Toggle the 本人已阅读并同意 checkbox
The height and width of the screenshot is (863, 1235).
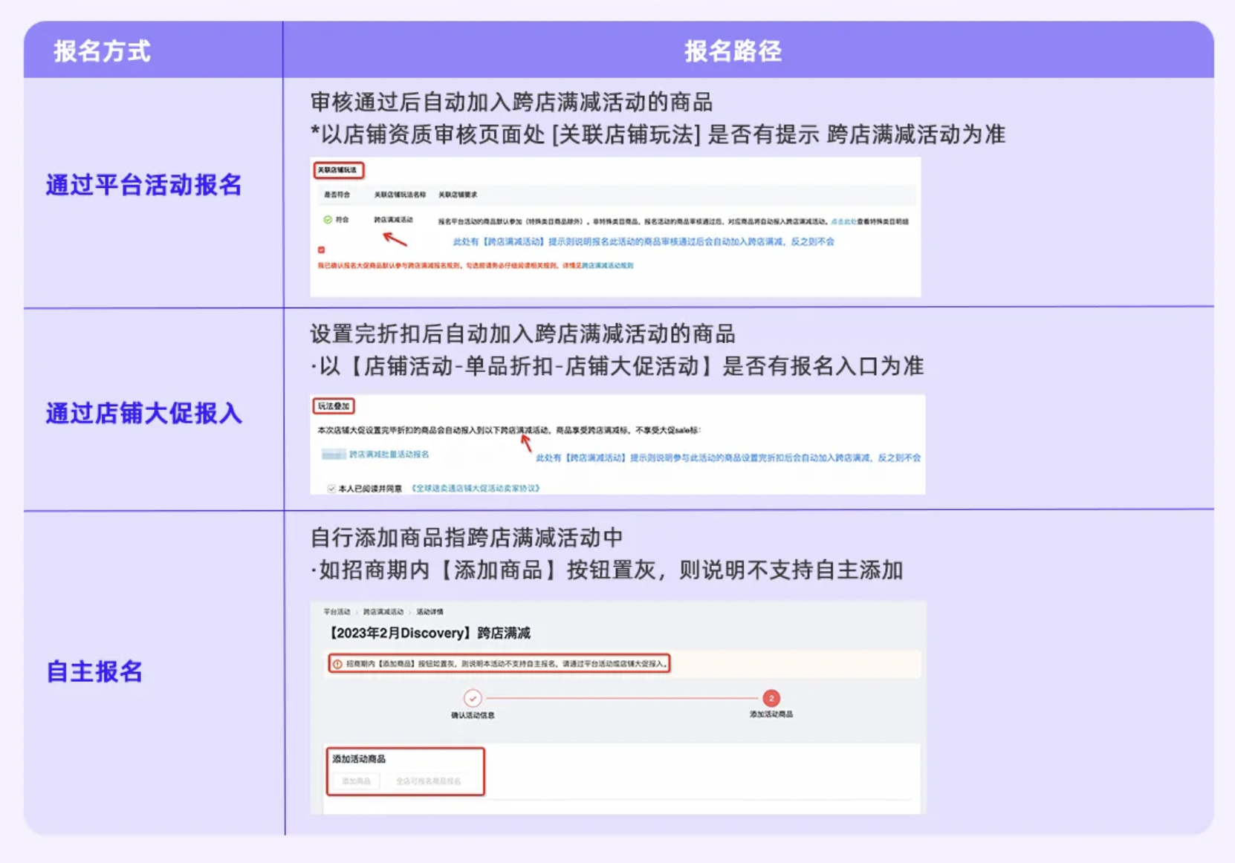pyautogui.click(x=331, y=489)
